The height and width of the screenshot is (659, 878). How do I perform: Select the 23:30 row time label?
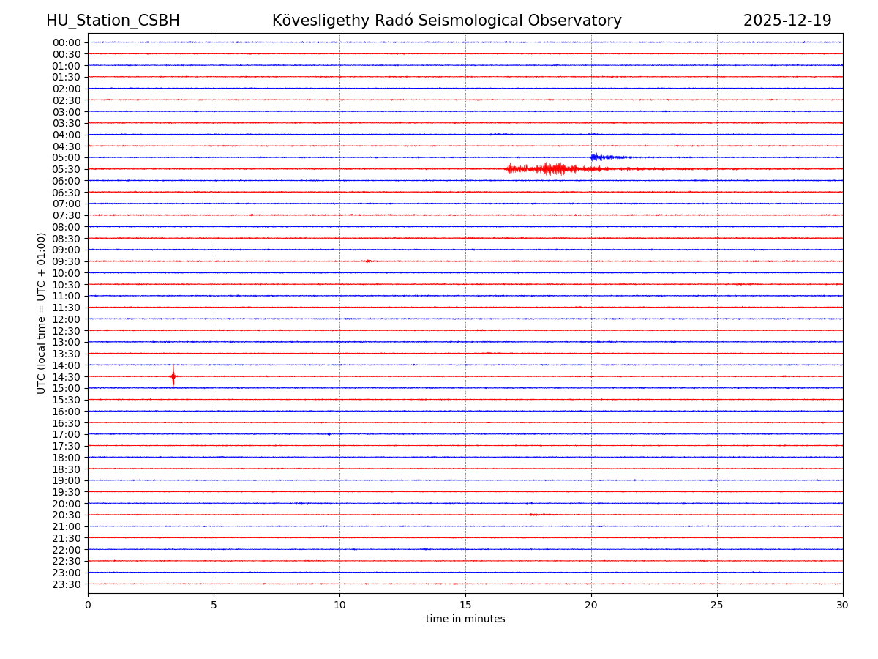[x=67, y=584]
